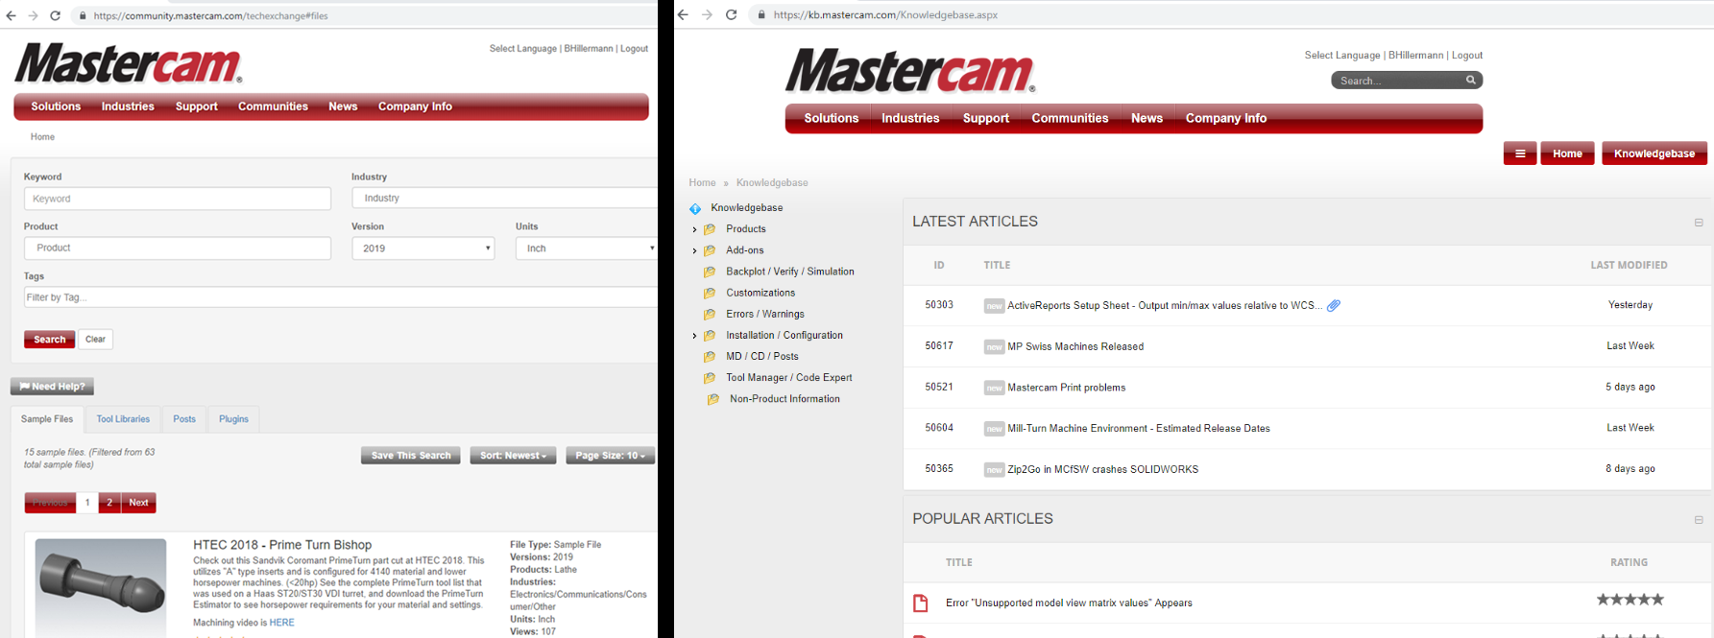Viewport: 1714px width, 638px height.
Task: Click the Need Help? button
Action: [x=52, y=387]
